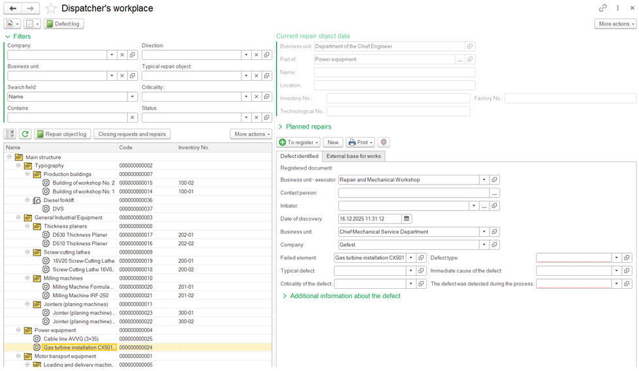
Task: Add Dispatcher's workplace to favorites with star
Action: click(51, 8)
